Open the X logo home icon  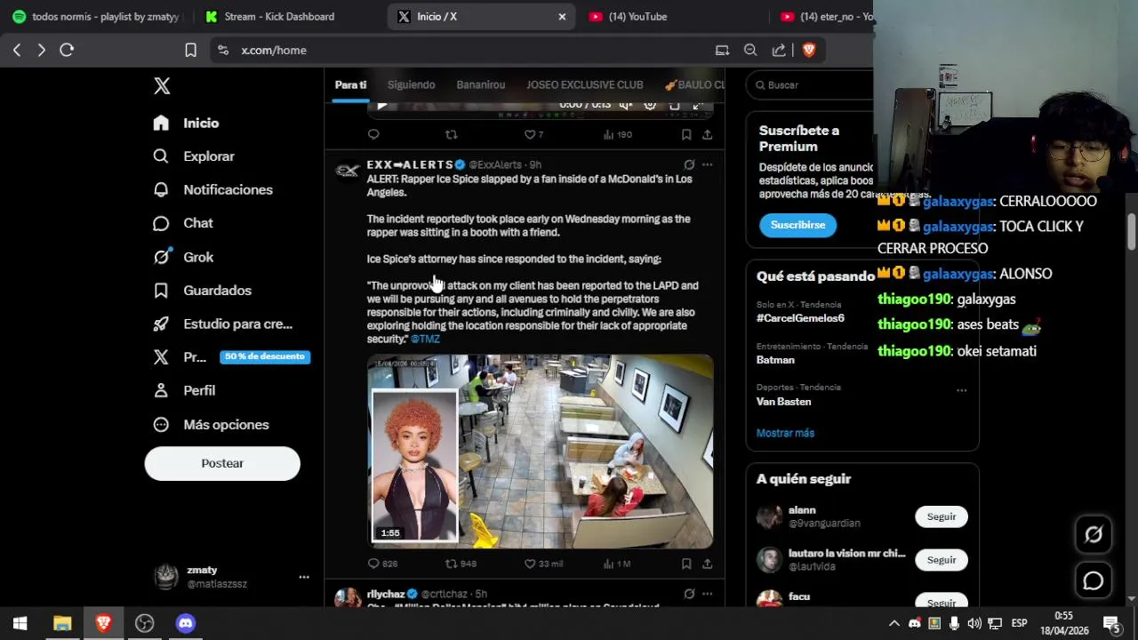tap(162, 85)
